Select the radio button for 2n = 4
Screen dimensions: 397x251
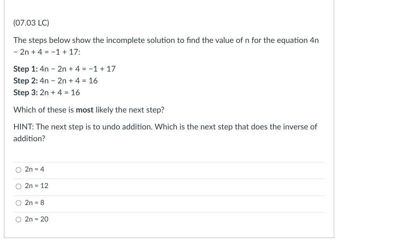[18, 170]
